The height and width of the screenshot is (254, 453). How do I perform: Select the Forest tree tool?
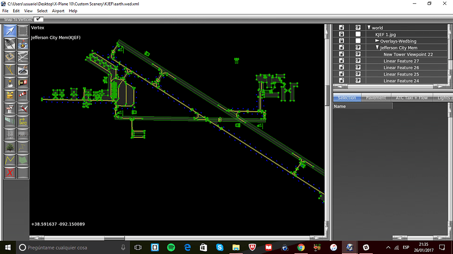click(10, 147)
